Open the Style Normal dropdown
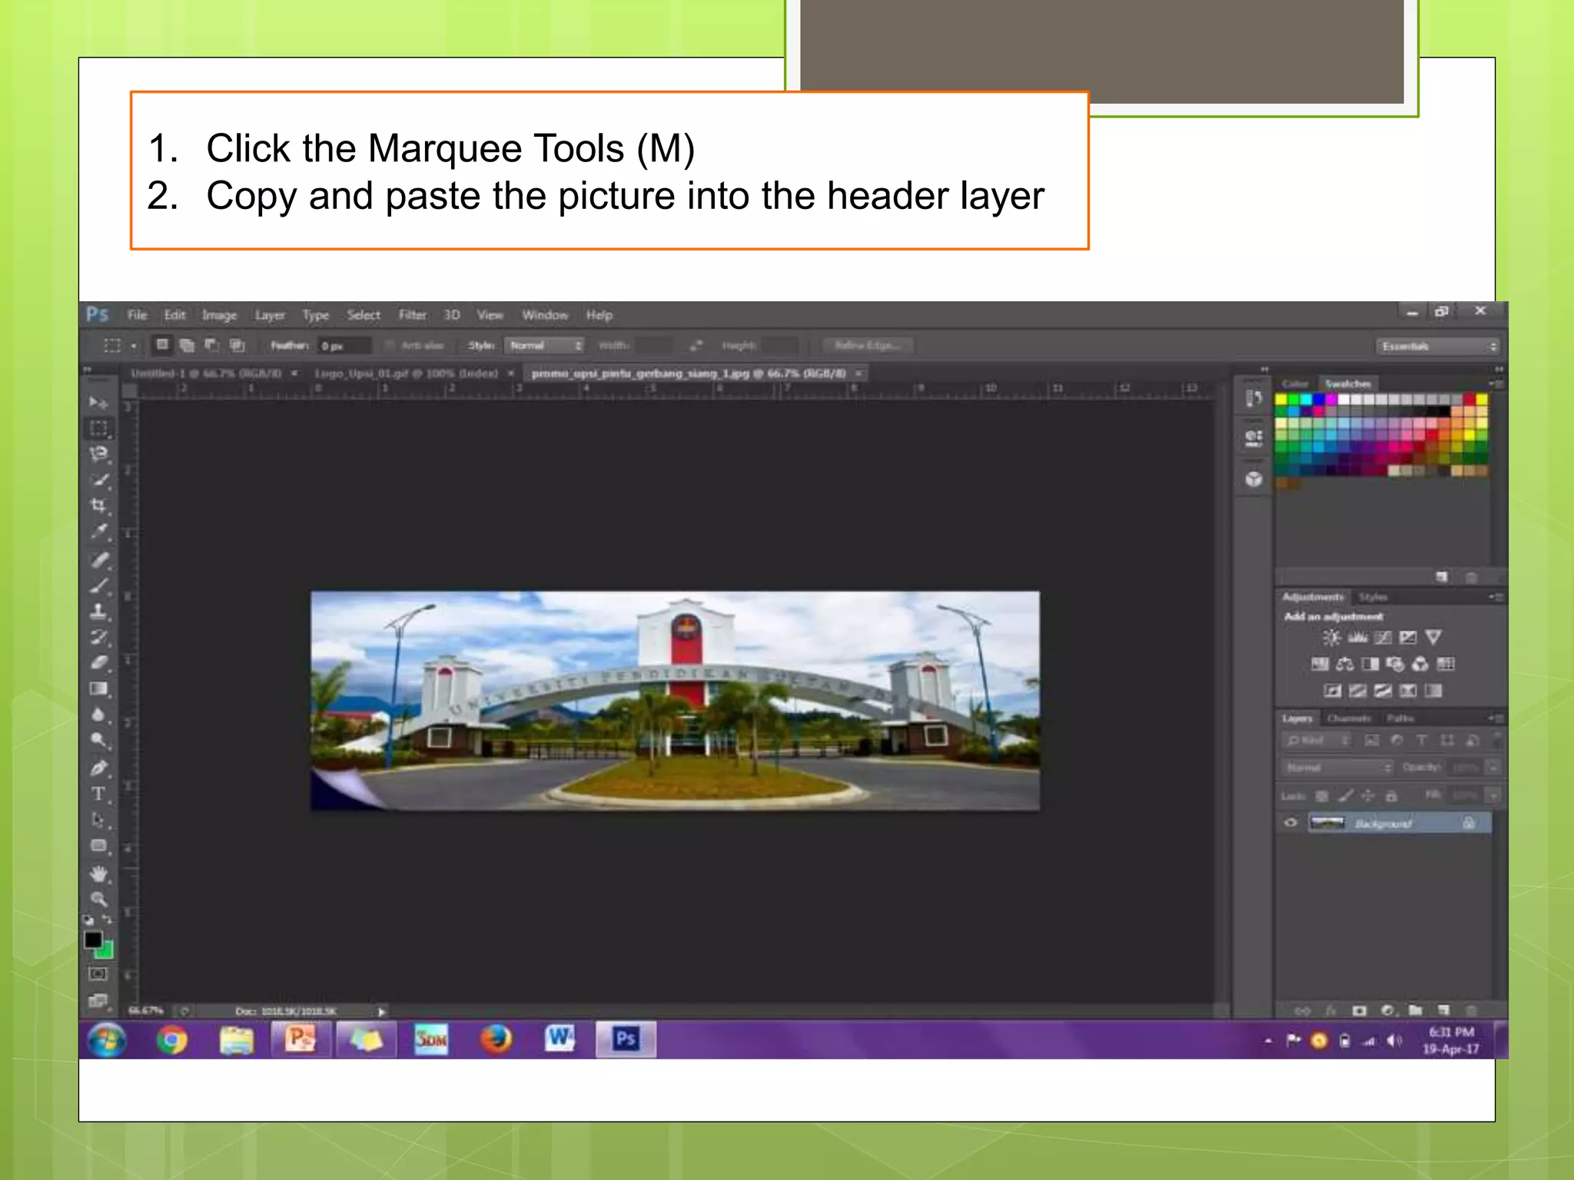The image size is (1574, 1180). point(544,346)
